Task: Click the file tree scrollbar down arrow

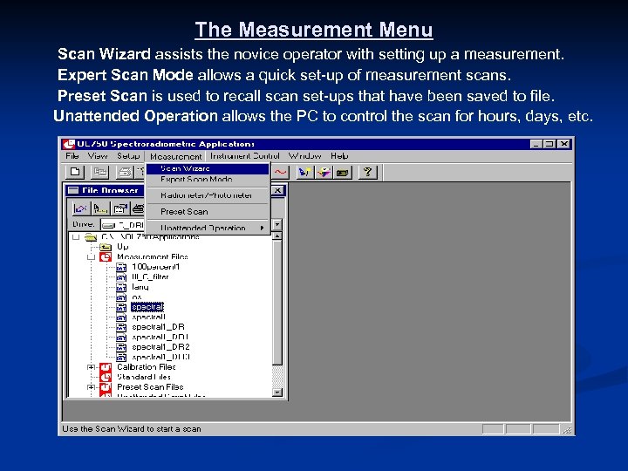Action: 277,392
